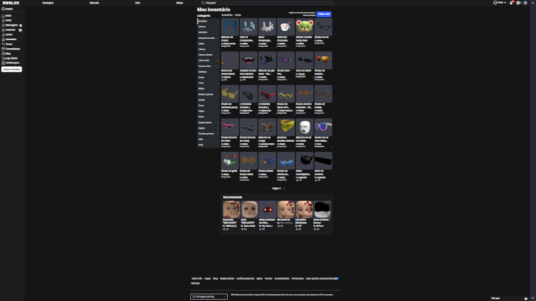Open Robux in the top navigation
Screen dimensions: 536x301
[180, 3]
